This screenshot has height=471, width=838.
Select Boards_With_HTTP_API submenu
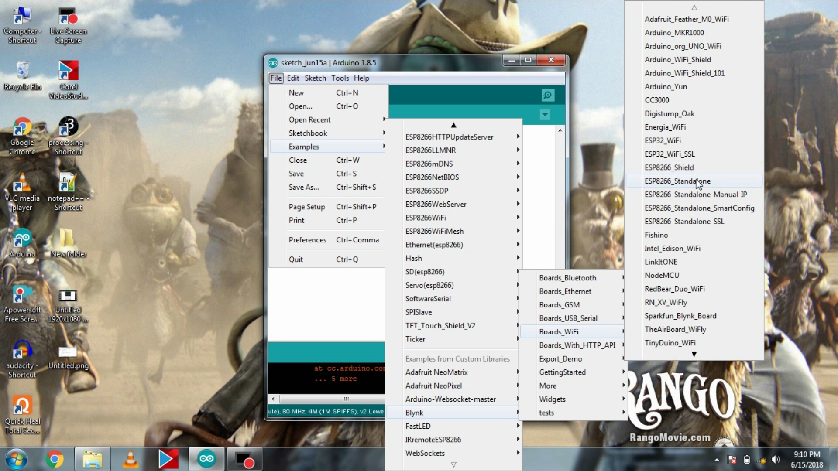[577, 345]
